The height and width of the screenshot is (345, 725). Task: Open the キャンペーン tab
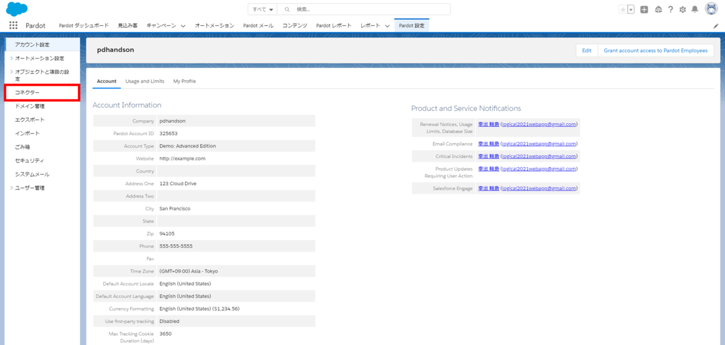point(161,25)
